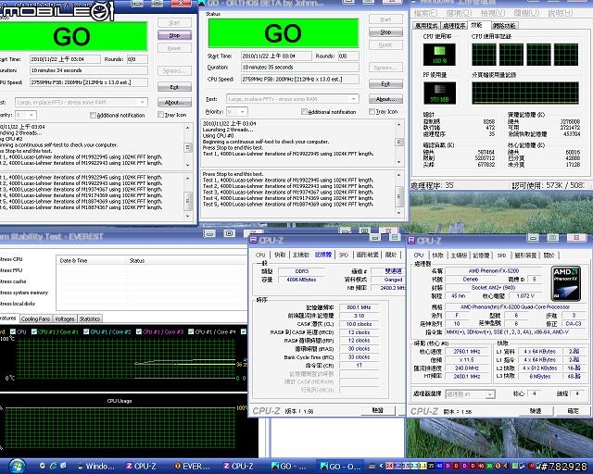593x474 pixels.
Task: Uncheck CPU #1 / Core #4 graph checkbox
Action: click(191, 331)
